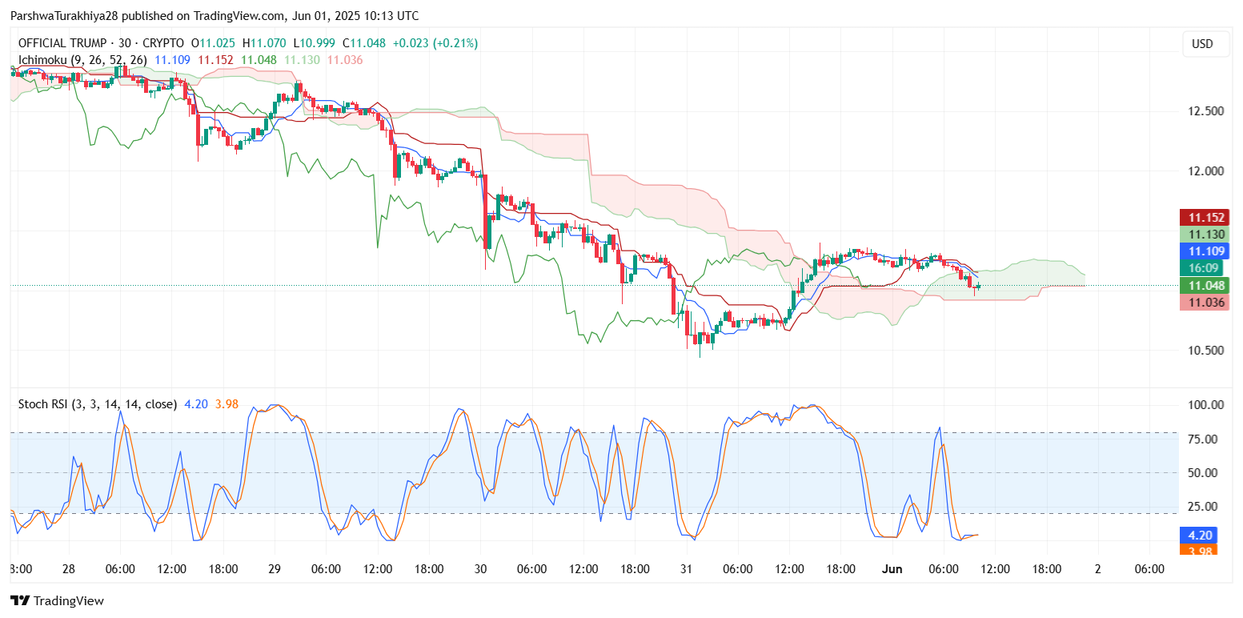Click the 12.000 price axis label
Image resolution: width=1243 pixels, height=618 pixels.
click(1205, 171)
